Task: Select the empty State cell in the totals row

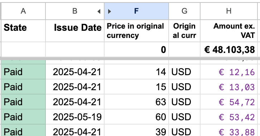Action: click(x=23, y=49)
